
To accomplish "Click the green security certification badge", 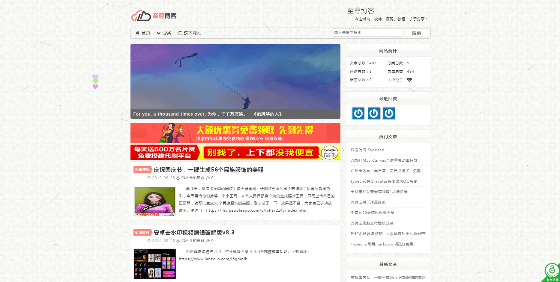I will [552, 272].
